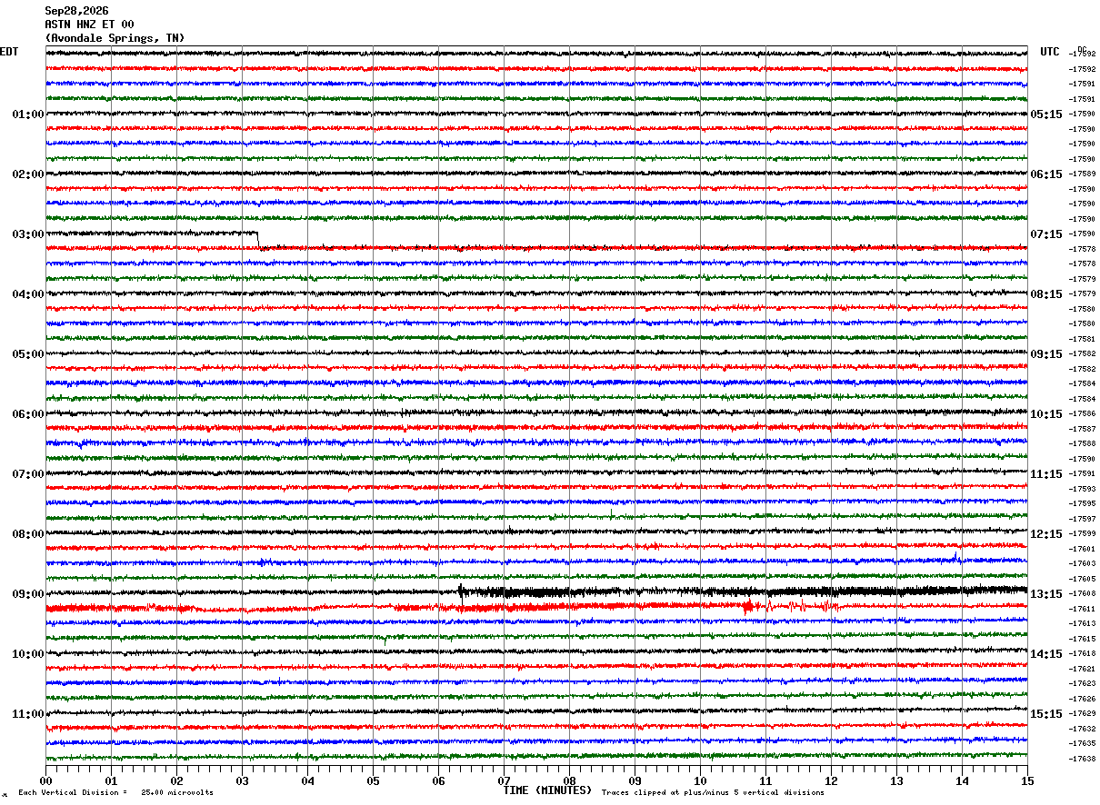Click the Traces clipped footer note

click(x=713, y=792)
